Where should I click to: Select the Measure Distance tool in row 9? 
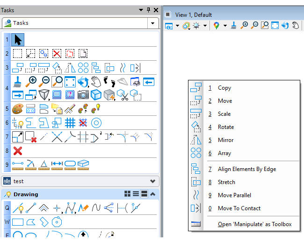point(18,164)
